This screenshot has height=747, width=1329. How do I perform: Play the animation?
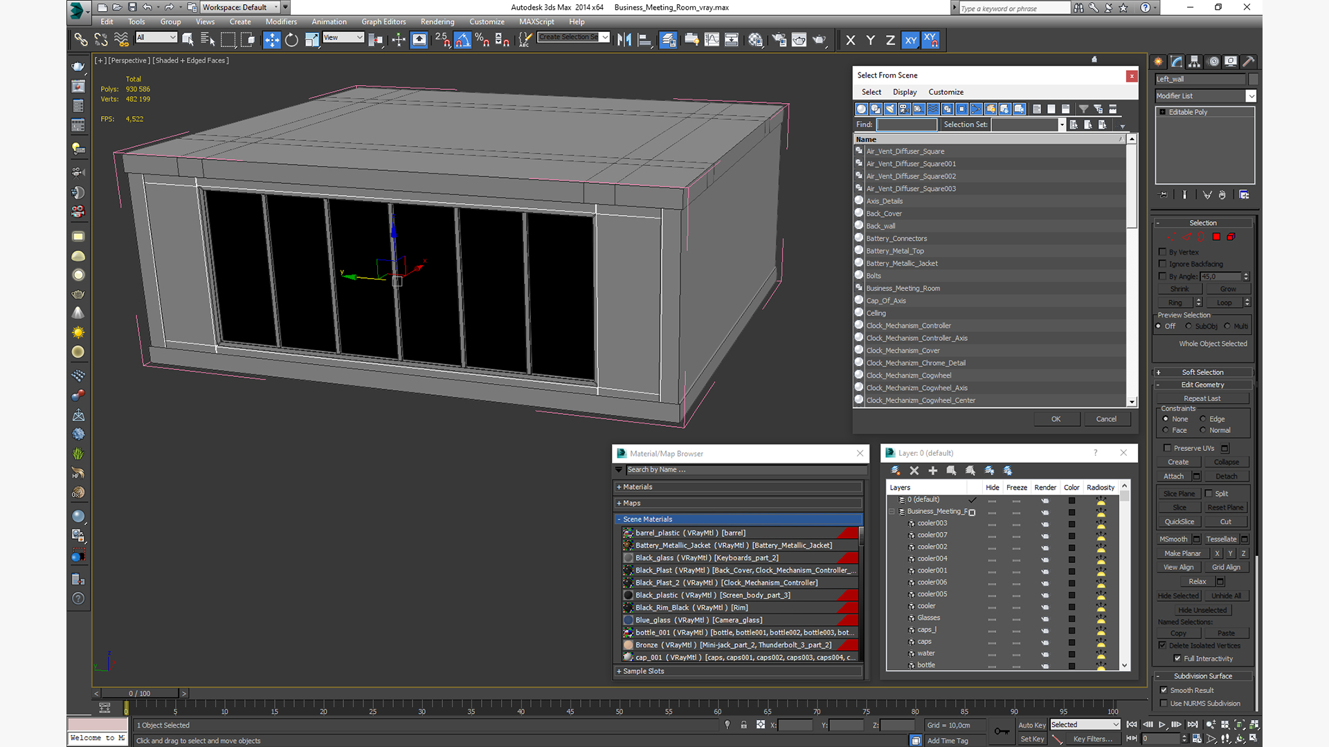point(1161,724)
